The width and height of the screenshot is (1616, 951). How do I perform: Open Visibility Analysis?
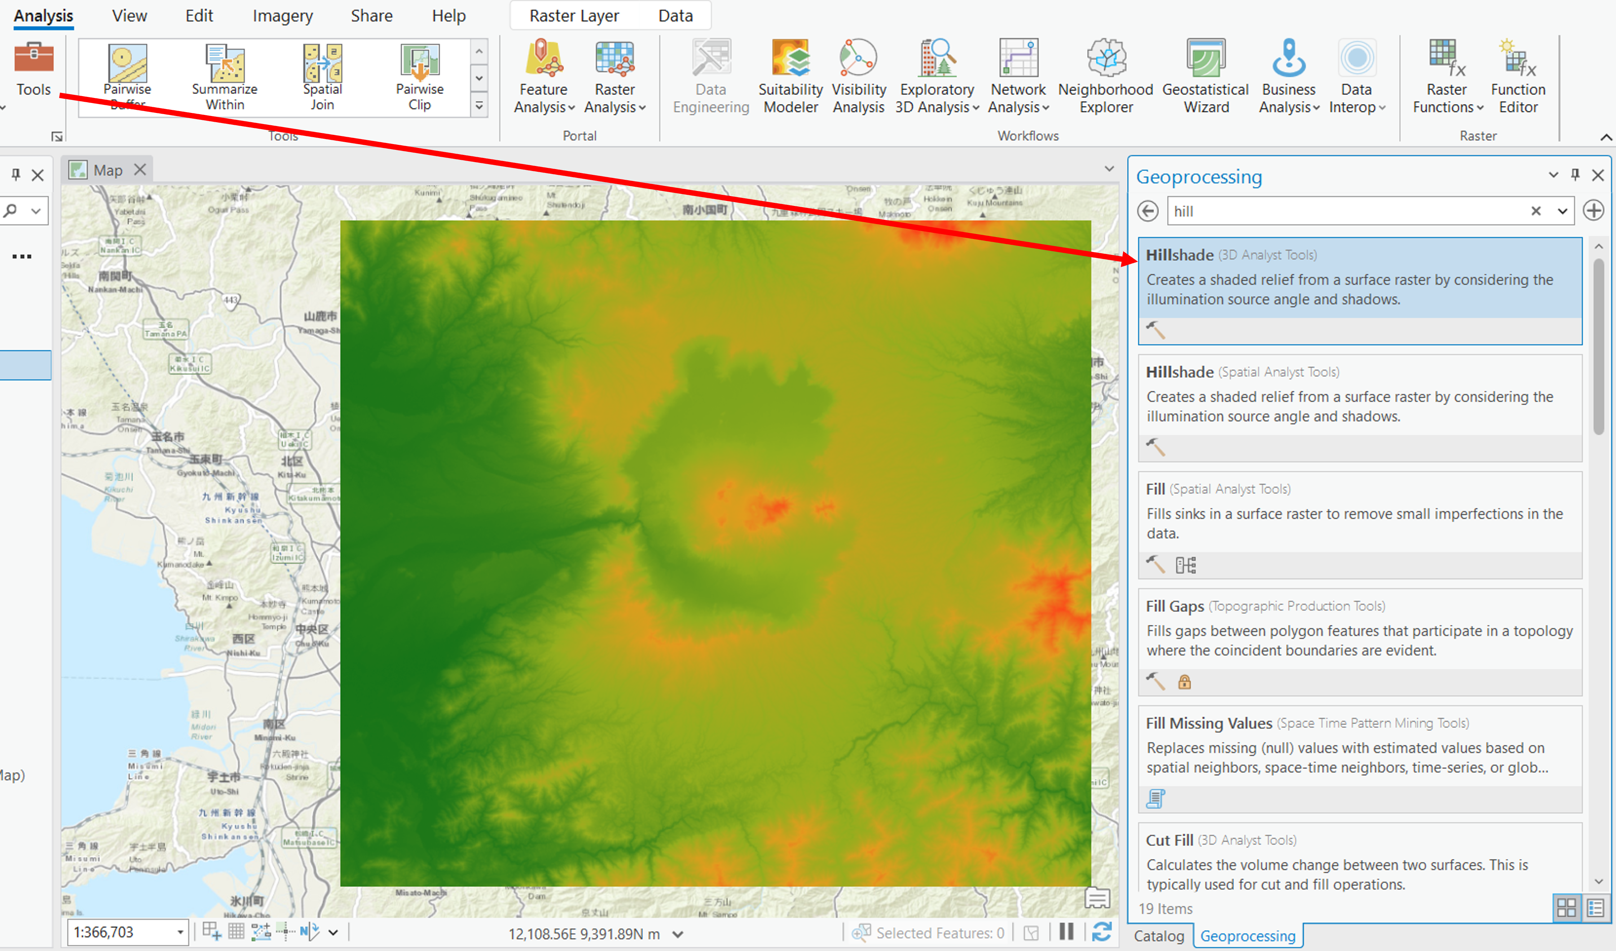(859, 77)
